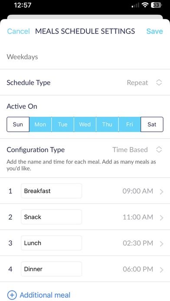This screenshot has width=170, height=301.
Task: Select the Additional meal link
Action: pyautogui.click(x=45, y=295)
